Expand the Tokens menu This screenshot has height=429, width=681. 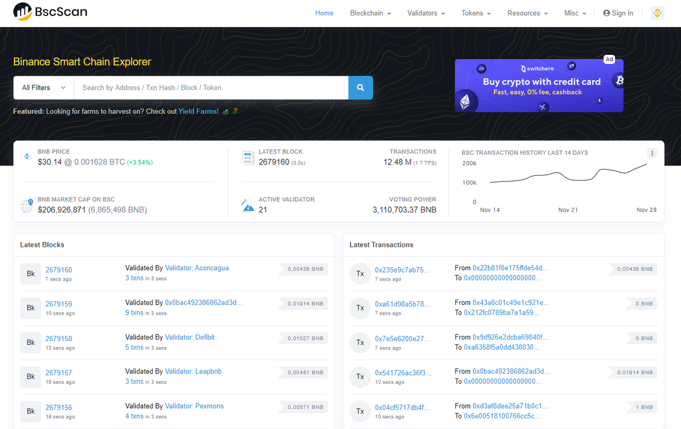coord(476,13)
